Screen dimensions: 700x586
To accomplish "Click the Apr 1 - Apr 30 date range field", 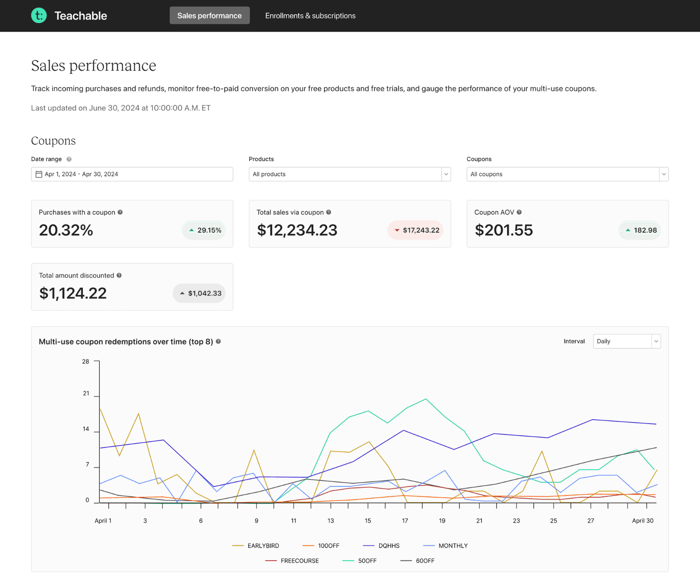I will [x=132, y=174].
